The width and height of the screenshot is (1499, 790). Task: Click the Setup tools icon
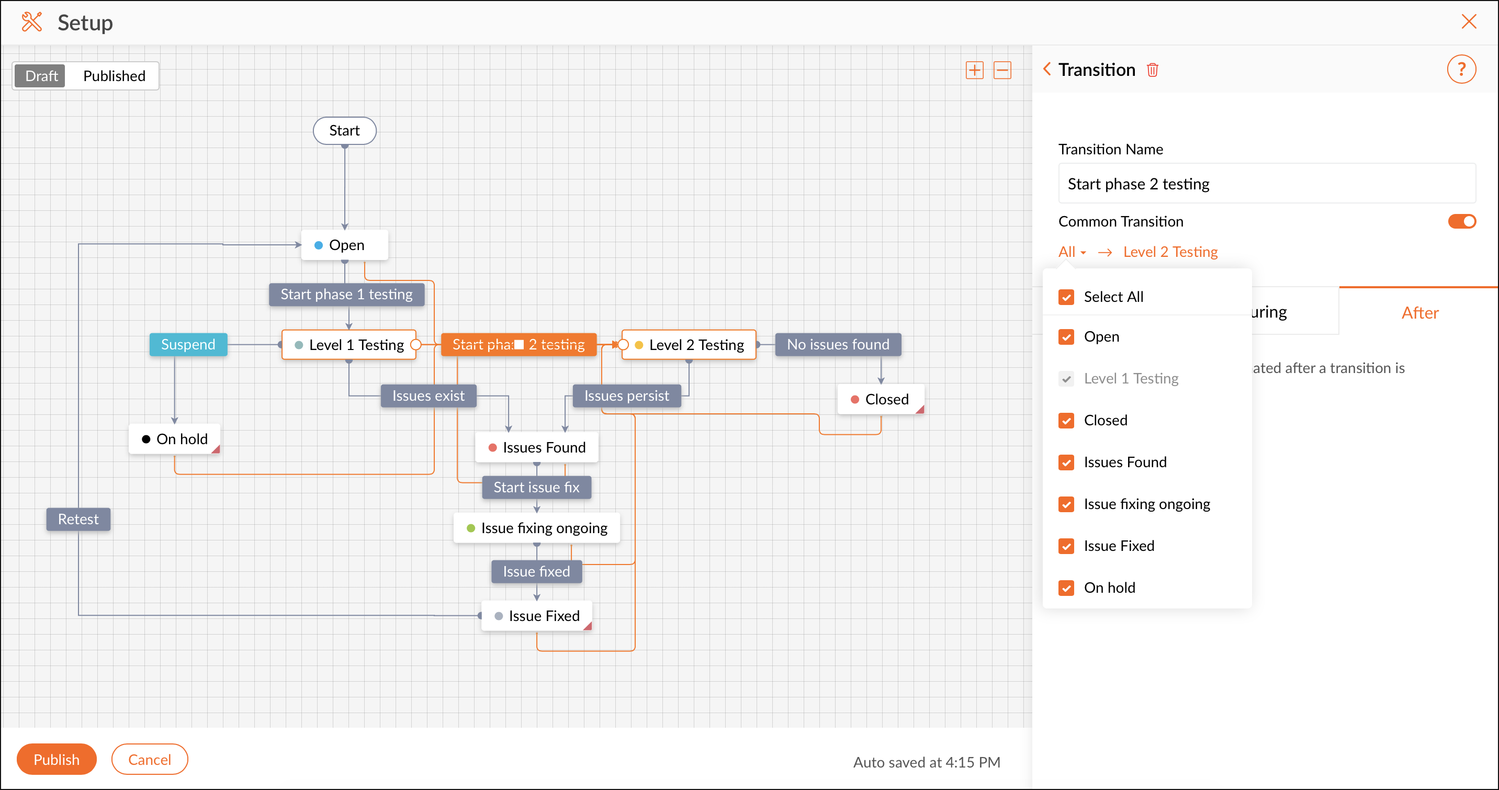pos(31,22)
